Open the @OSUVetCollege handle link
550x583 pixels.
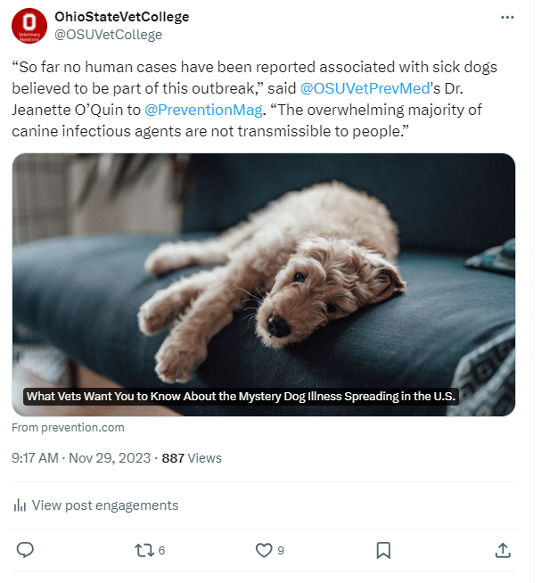tap(109, 35)
